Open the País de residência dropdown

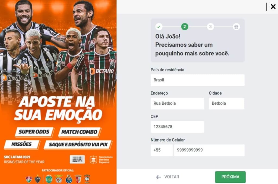pyautogui.click(x=198, y=80)
